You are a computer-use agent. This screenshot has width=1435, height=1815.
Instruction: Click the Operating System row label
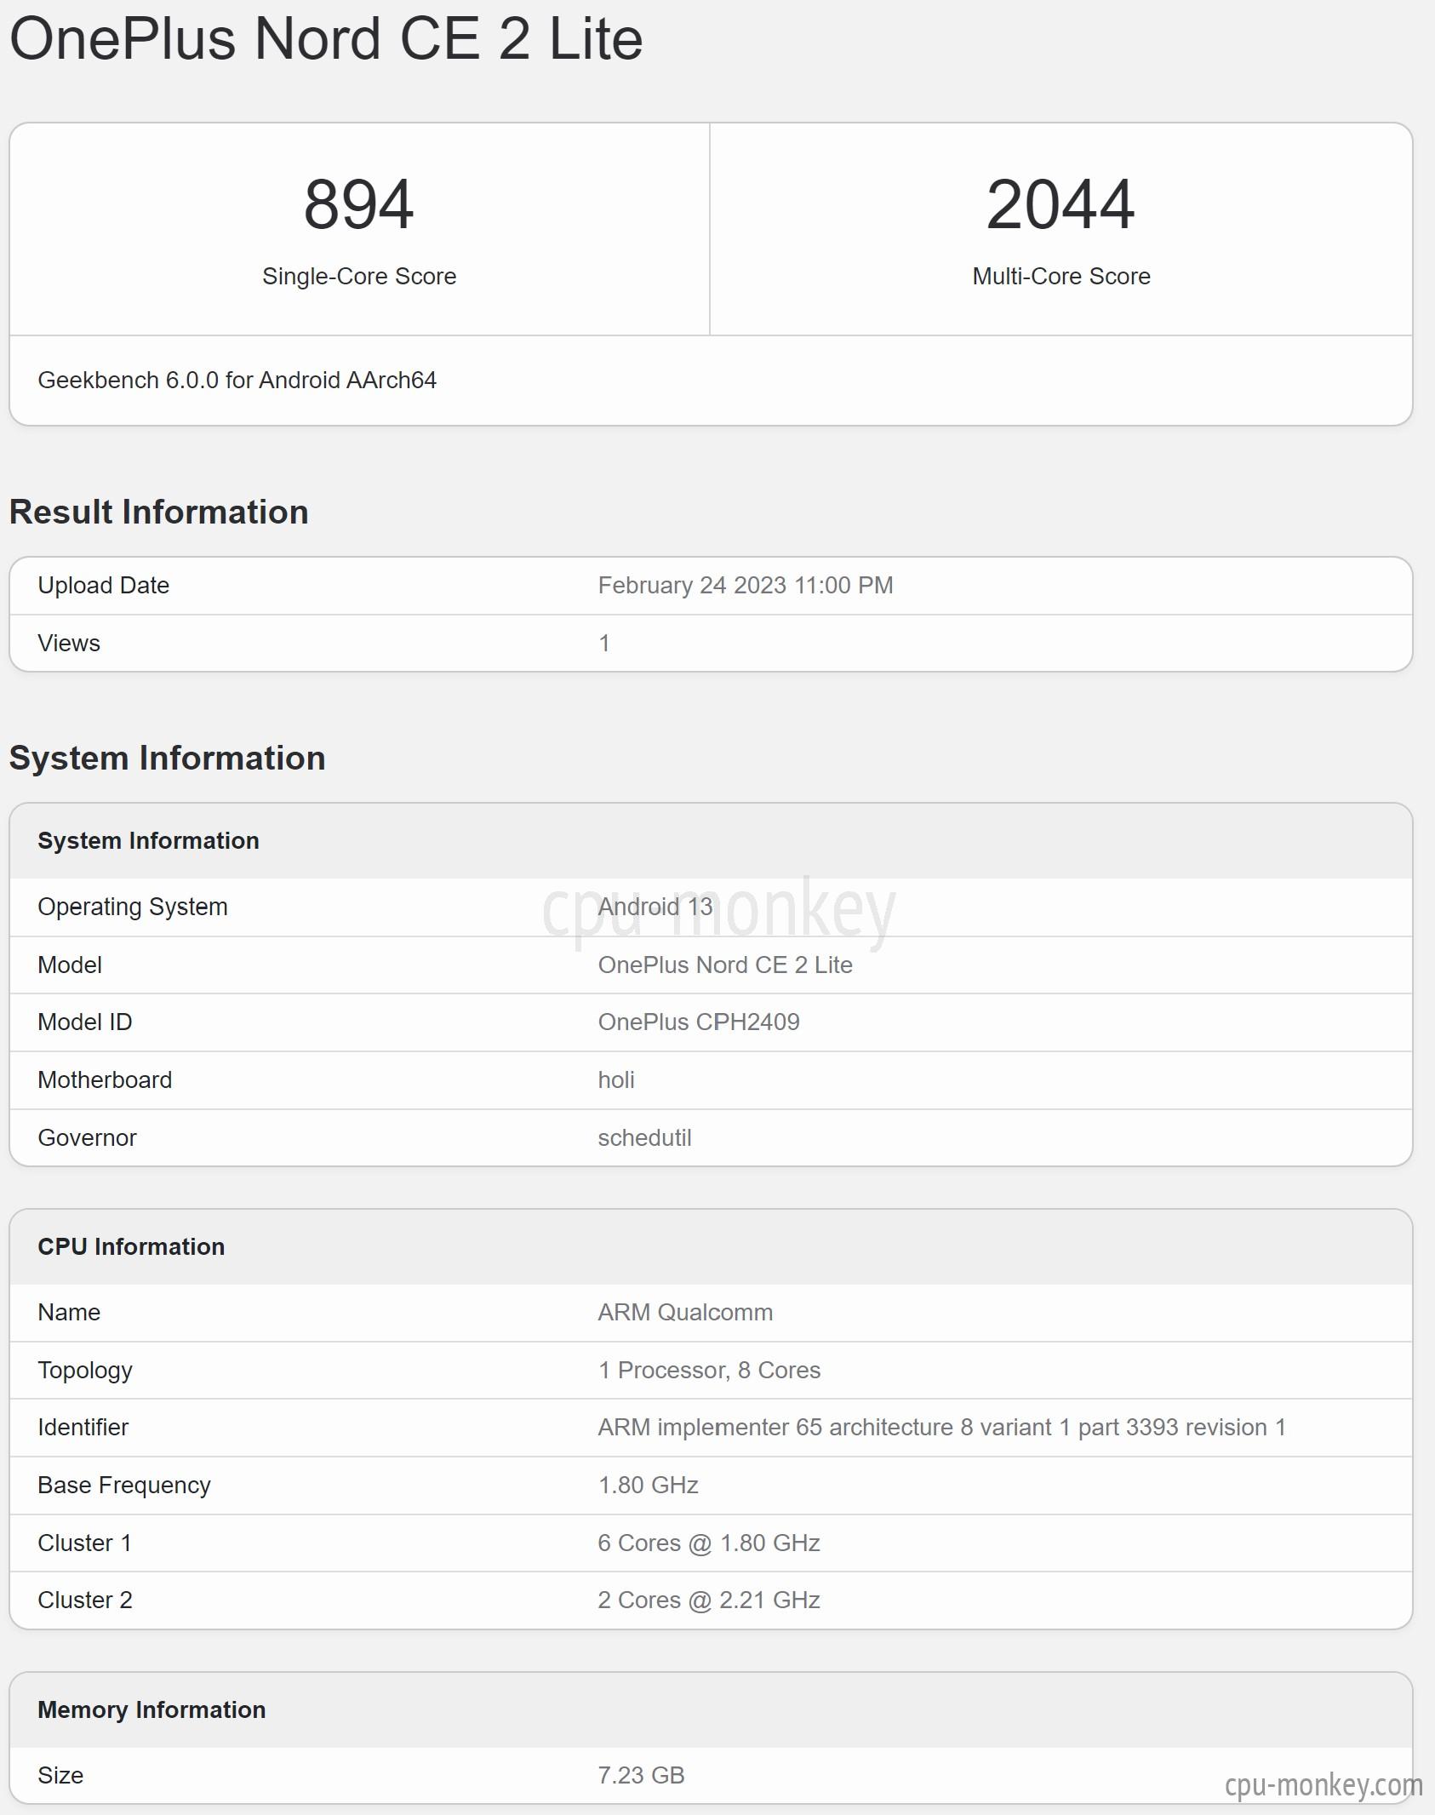(133, 907)
